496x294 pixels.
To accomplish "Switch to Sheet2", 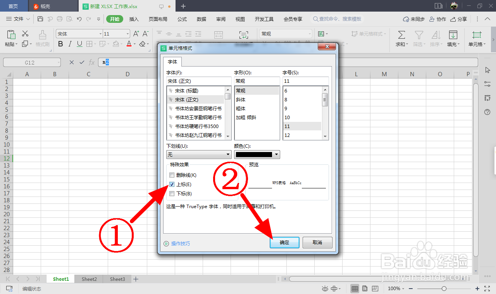I will (x=89, y=279).
